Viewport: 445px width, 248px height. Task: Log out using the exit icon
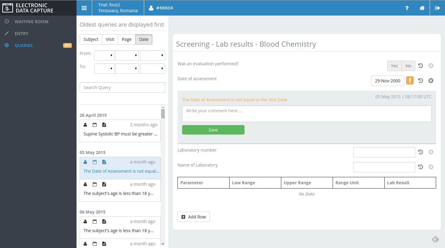[x=437, y=8]
